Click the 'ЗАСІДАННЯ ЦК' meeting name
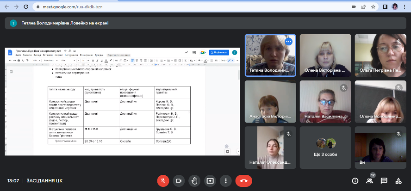 pyautogui.click(x=44, y=181)
